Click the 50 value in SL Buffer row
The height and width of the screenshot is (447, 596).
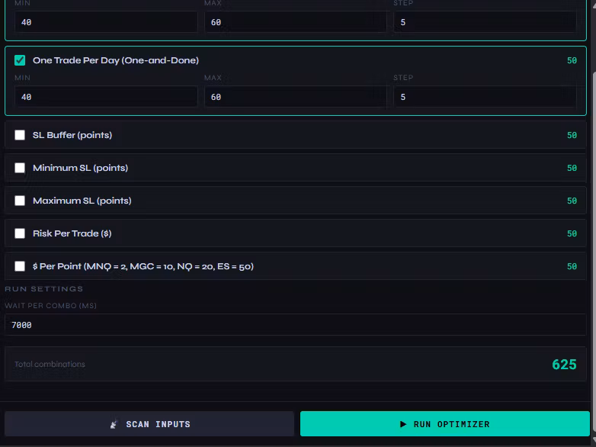(x=572, y=135)
